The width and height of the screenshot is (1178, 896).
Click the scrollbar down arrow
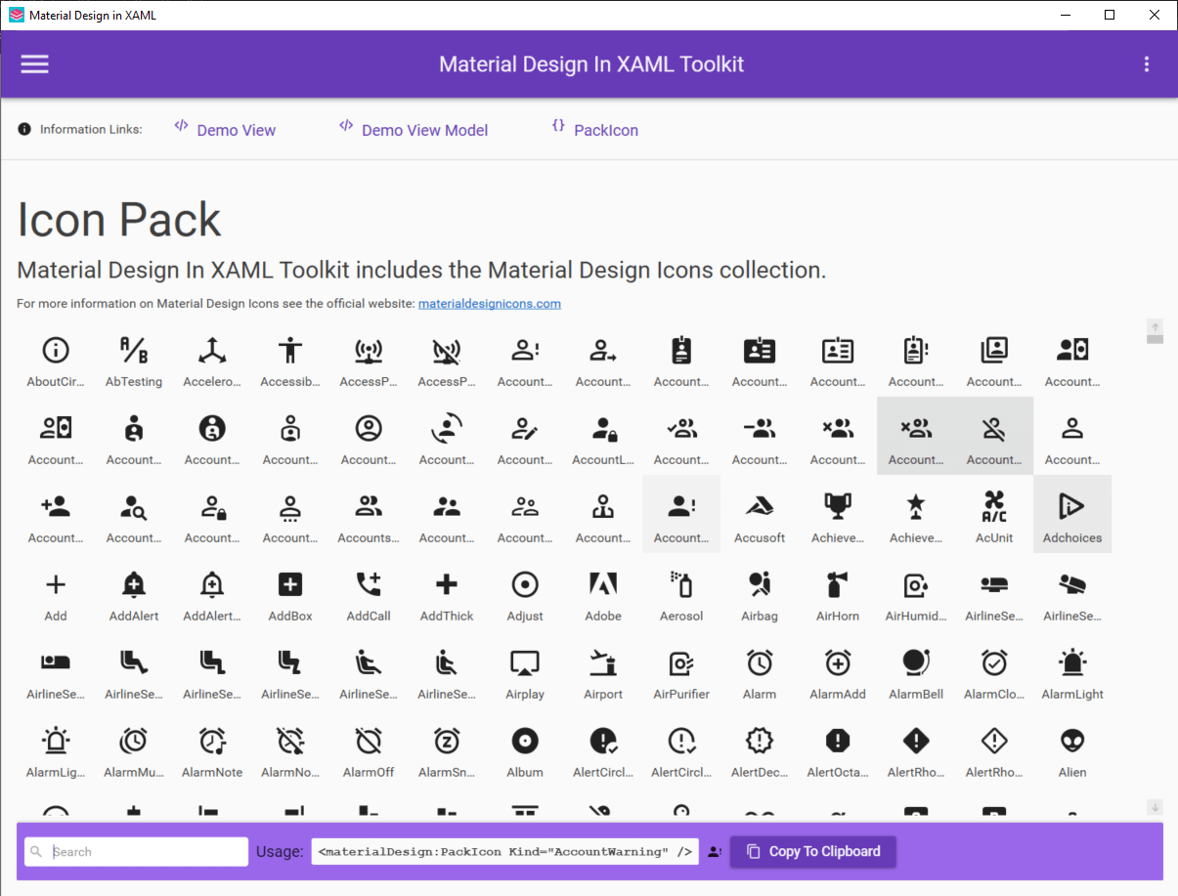[1155, 807]
